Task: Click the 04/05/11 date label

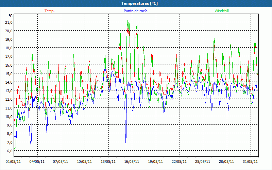Action: pos(37,161)
